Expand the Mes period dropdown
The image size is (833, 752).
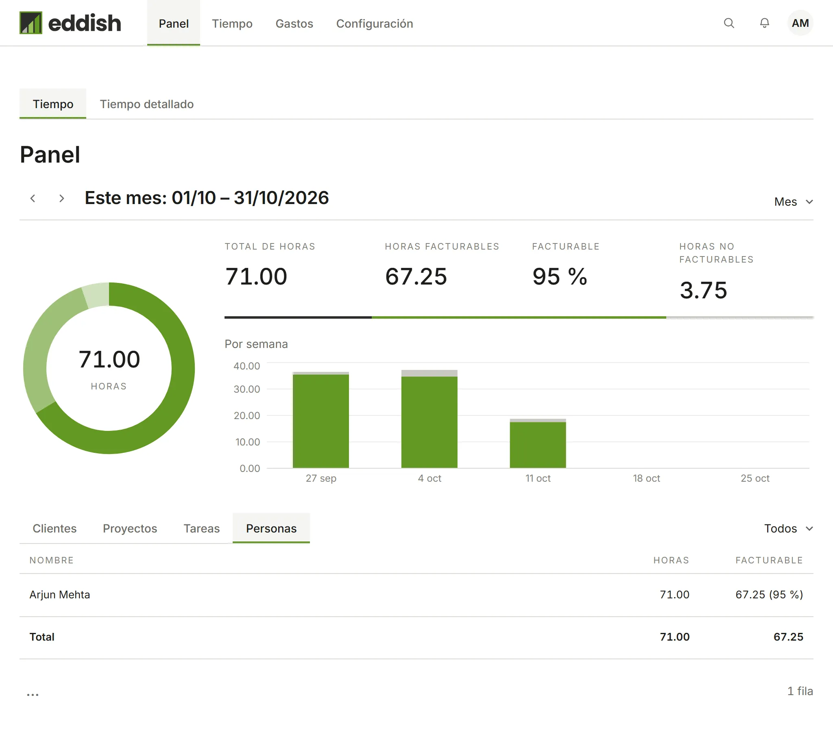(793, 202)
